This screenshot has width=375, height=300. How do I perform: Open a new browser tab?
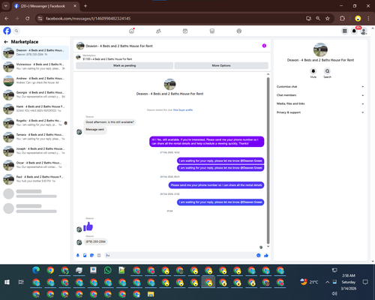tap(85, 6)
